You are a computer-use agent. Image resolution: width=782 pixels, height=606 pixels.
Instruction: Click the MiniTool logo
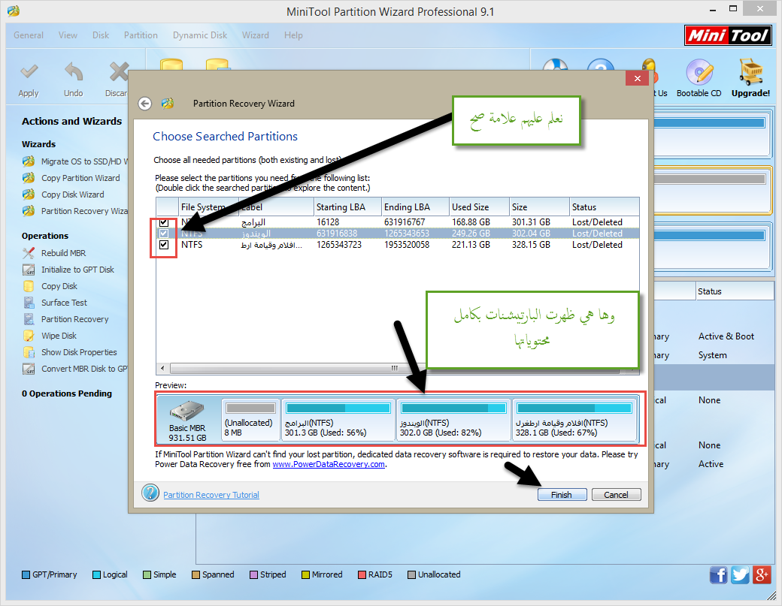pyautogui.click(x=728, y=35)
